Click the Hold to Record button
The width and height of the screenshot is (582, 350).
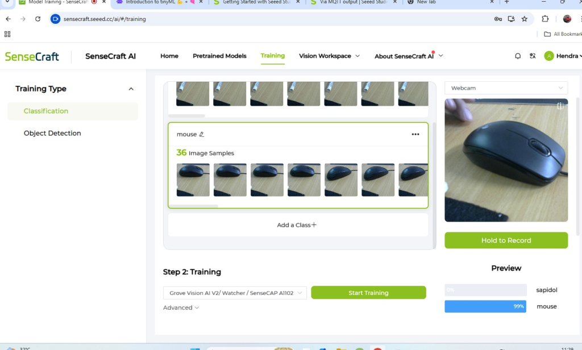[x=506, y=240]
